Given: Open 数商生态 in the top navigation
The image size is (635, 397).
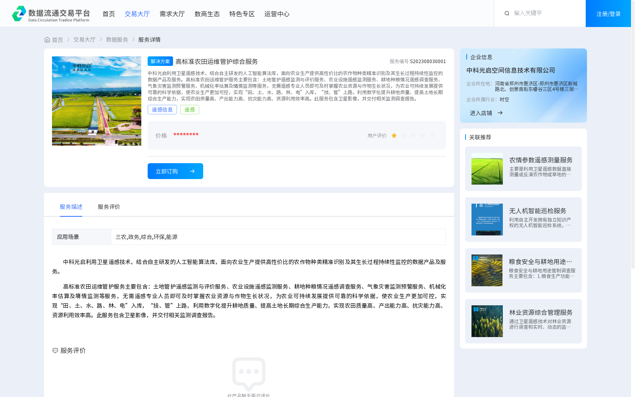Looking at the screenshot, I should [207, 14].
